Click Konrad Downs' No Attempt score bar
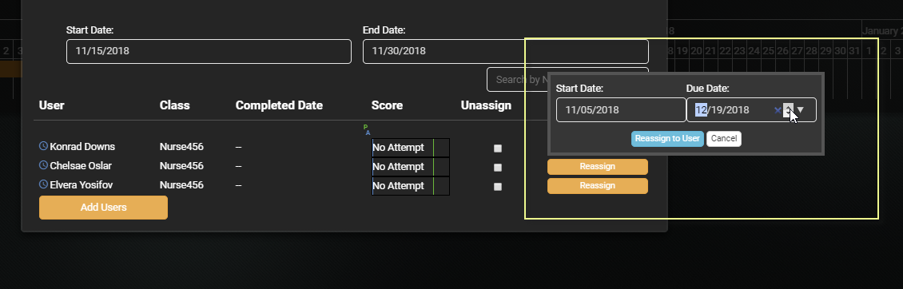The image size is (903, 289). pos(411,148)
